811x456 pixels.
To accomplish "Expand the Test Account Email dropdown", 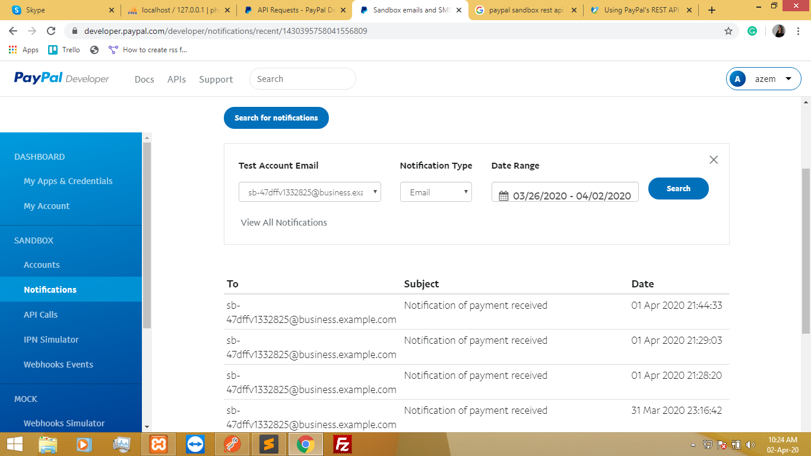I will tap(309, 192).
